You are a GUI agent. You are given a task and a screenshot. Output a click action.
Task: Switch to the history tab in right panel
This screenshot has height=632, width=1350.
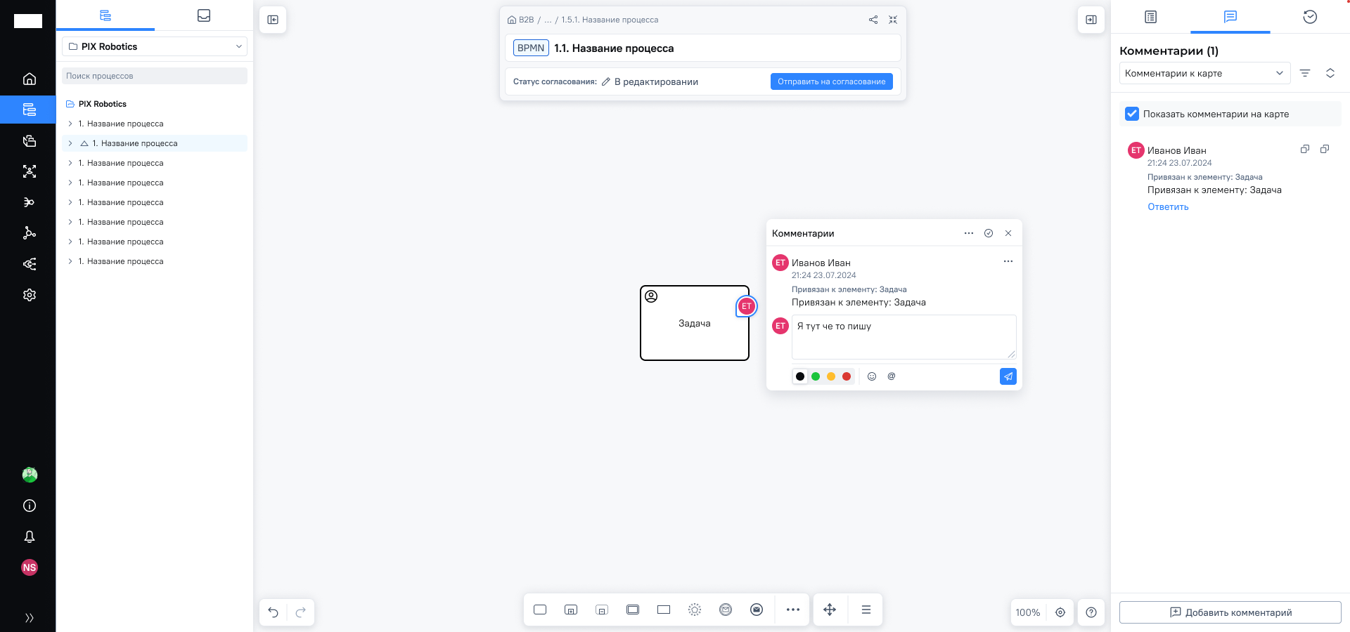1309,17
